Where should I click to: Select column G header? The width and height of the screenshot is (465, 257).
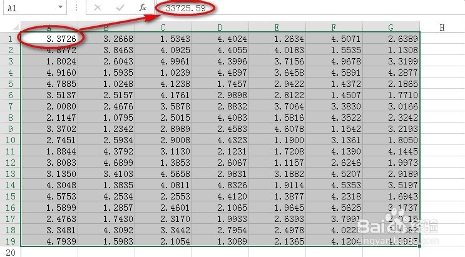pyautogui.click(x=391, y=28)
